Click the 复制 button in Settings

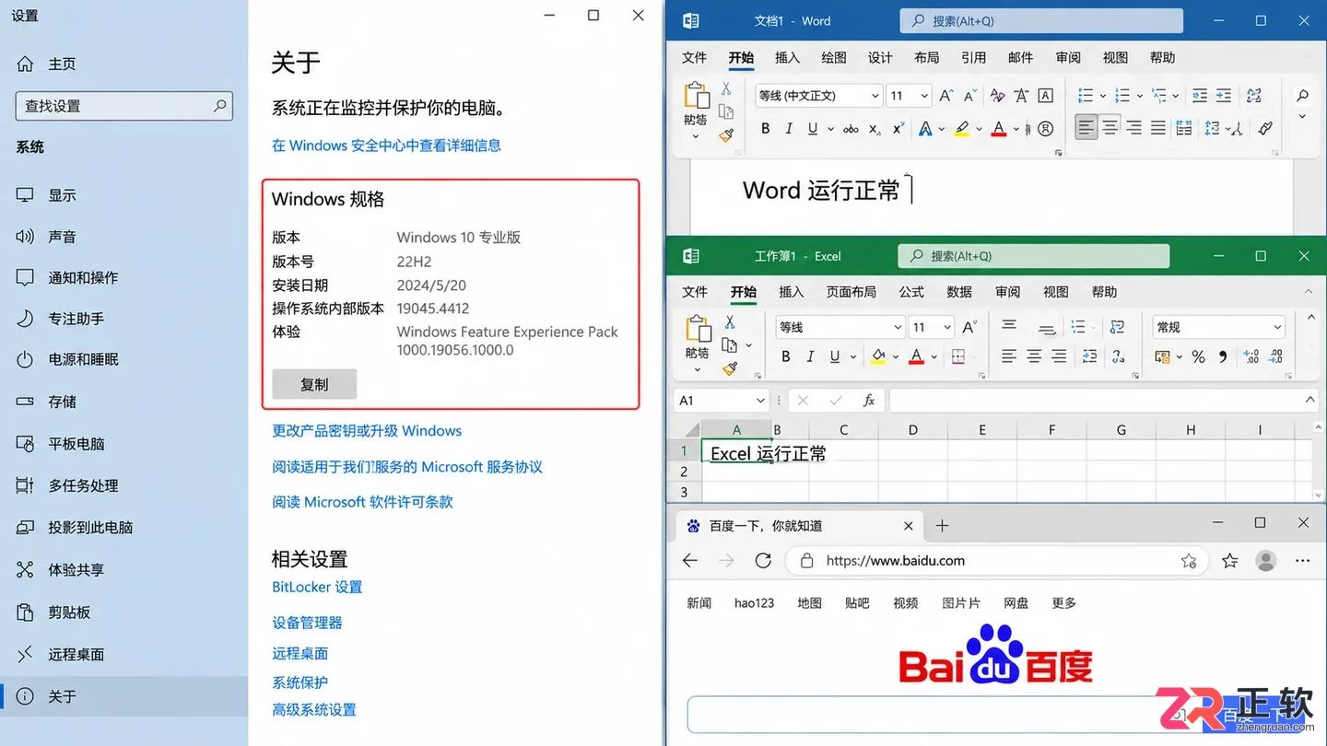coord(314,384)
